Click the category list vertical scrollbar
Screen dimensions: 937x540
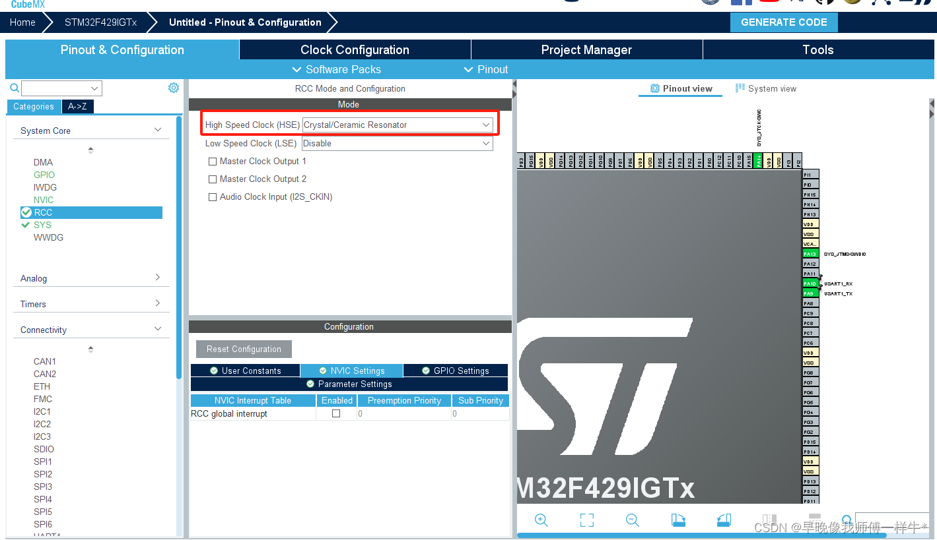tap(179, 247)
